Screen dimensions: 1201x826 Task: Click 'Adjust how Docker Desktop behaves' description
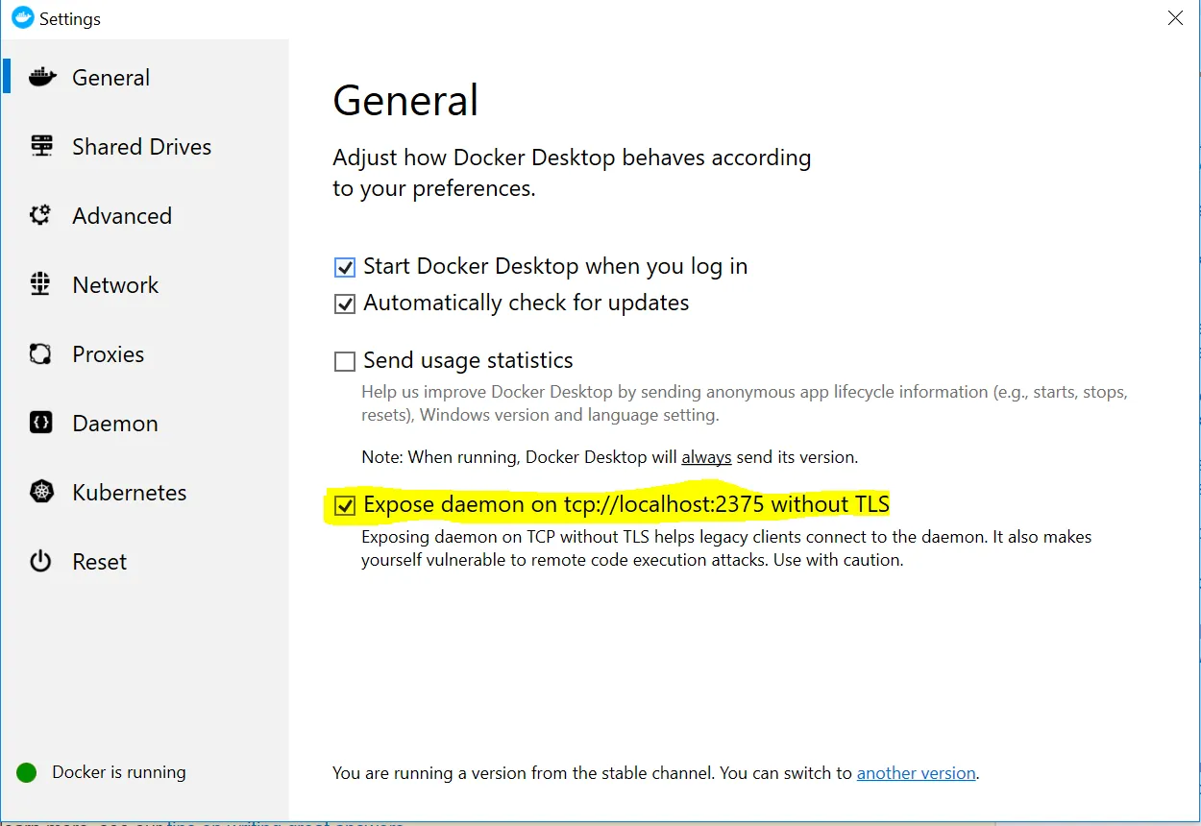(x=572, y=173)
